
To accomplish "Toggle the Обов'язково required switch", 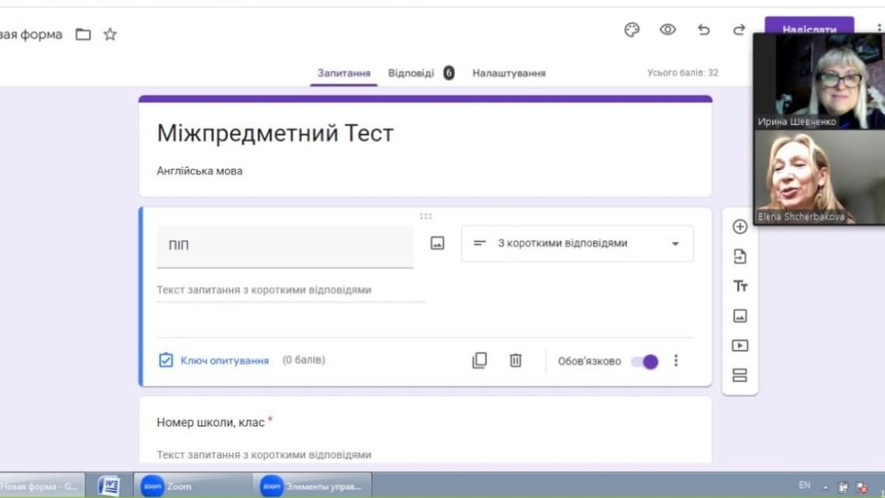I will tap(645, 361).
